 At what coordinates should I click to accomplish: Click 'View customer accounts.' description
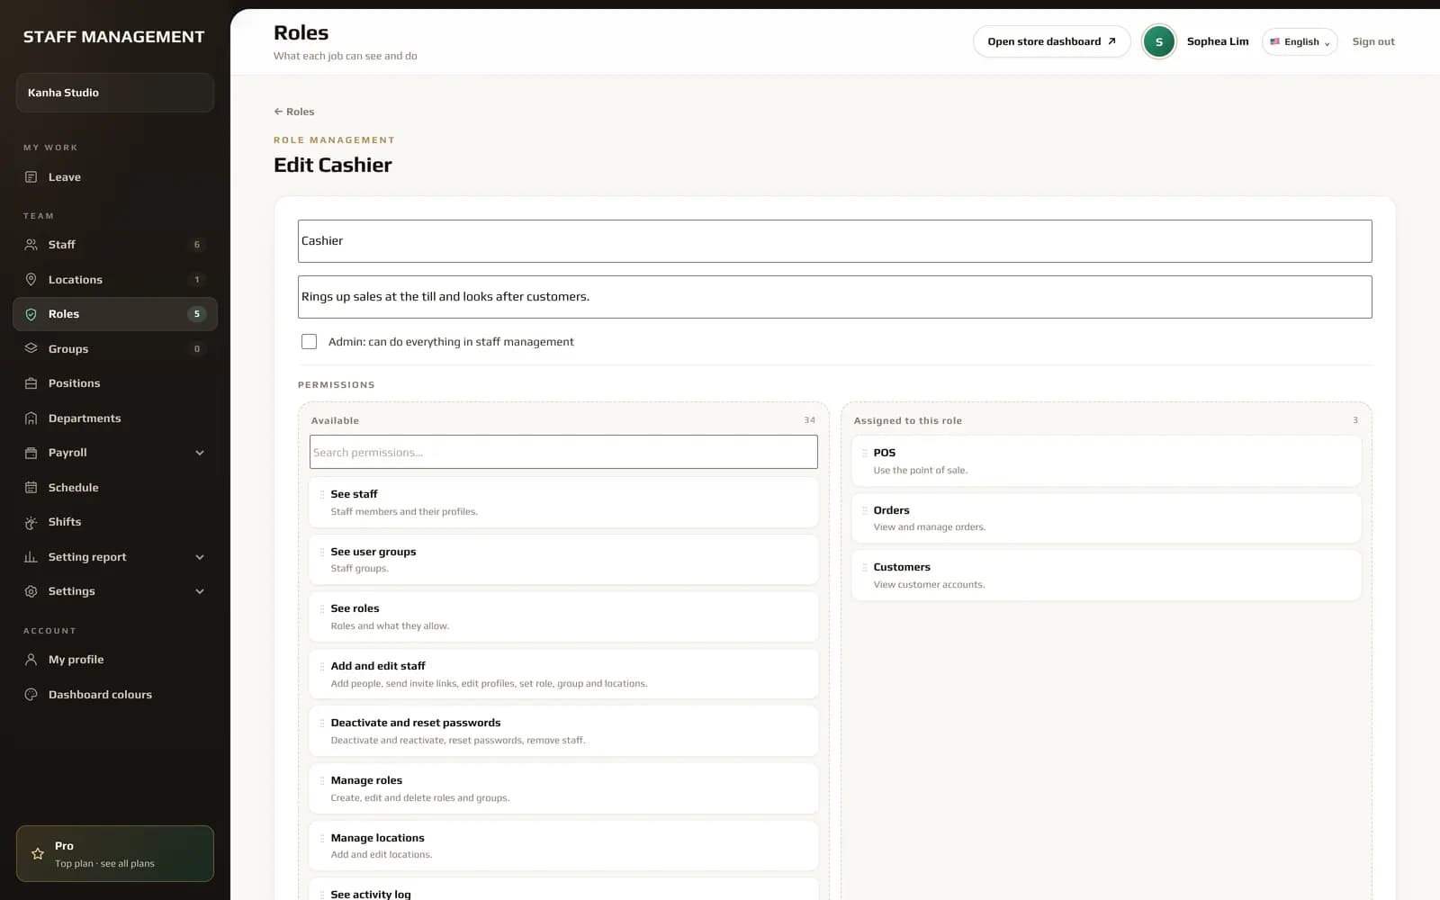(929, 585)
